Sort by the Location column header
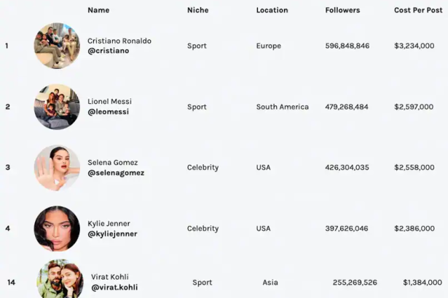Screen dimensions: 448x298 [272, 10]
